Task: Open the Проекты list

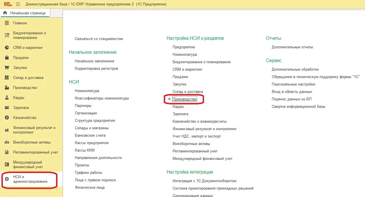Action: (82, 165)
